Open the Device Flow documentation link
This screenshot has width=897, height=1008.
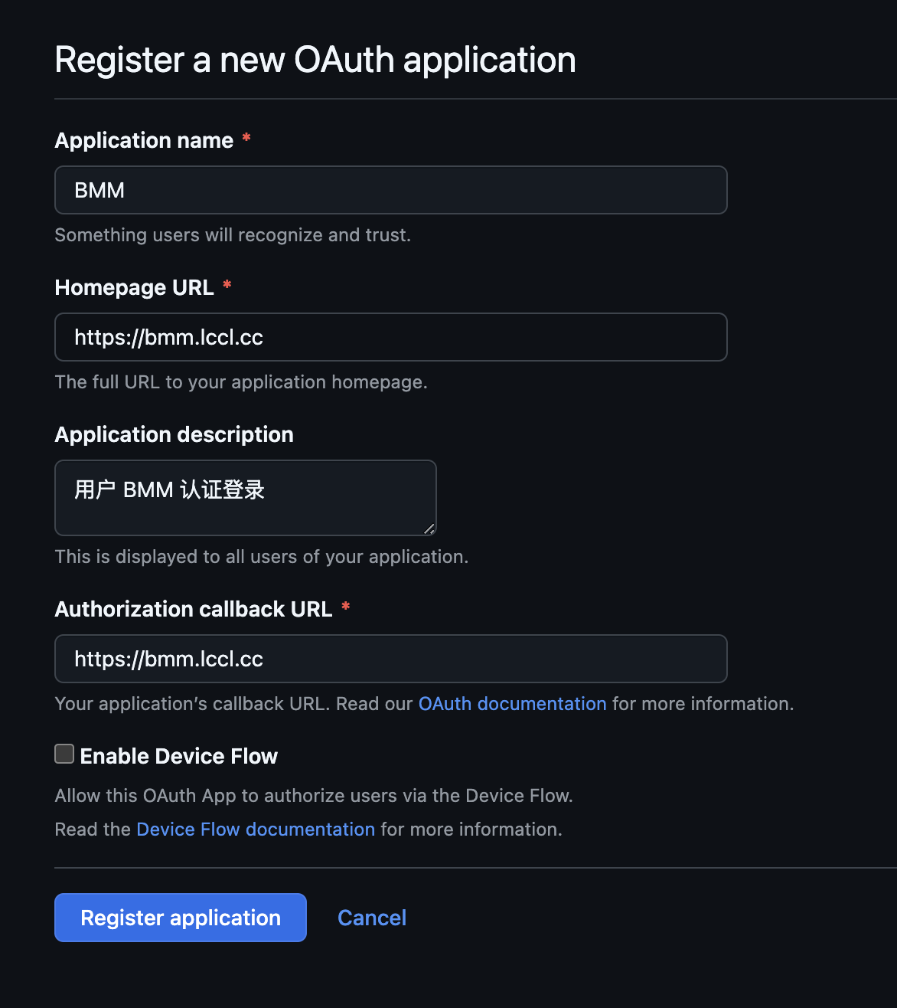tap(256, 829)
